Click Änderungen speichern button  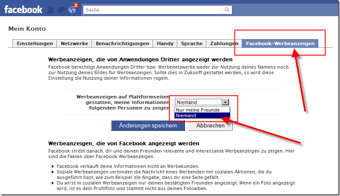coord(148,125)
